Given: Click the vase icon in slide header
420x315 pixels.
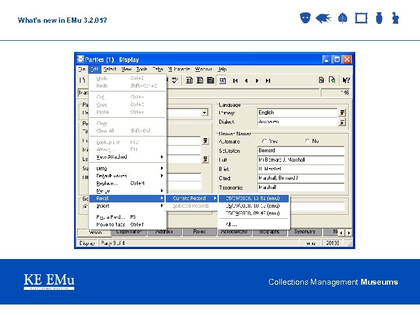Looking at the screenshot, I should click(x=379, y=18).
